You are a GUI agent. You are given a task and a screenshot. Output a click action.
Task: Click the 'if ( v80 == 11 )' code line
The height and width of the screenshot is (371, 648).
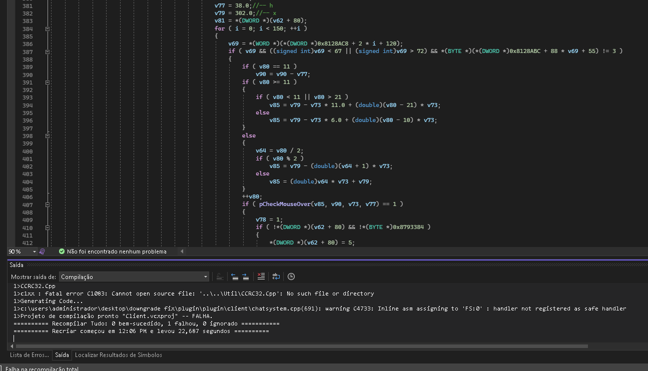click(269, 67)
